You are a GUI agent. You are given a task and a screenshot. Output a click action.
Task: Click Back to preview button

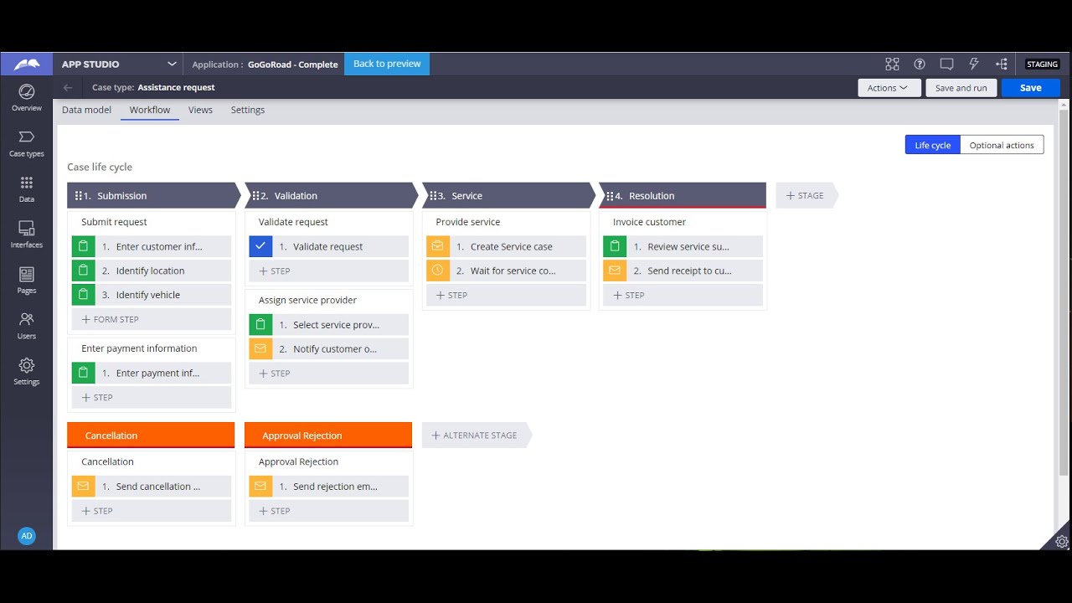(x=387, y=64)
